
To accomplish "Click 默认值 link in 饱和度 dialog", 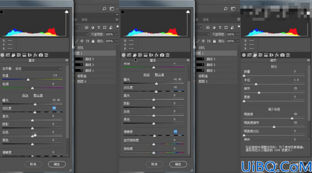I will (x=159, y=75).
